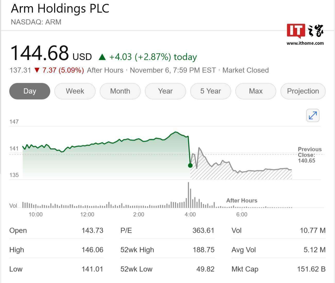The image size is (335, 283).
Task: Show the Month price chart
Action: pos(120,91)
